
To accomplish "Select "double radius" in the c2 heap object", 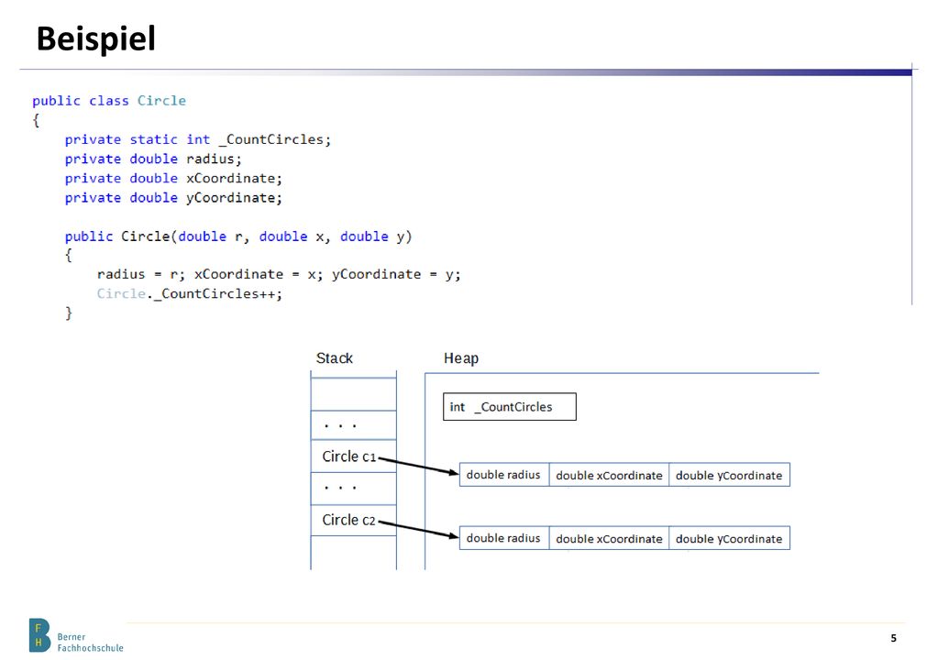I will (x=503, y=538).
